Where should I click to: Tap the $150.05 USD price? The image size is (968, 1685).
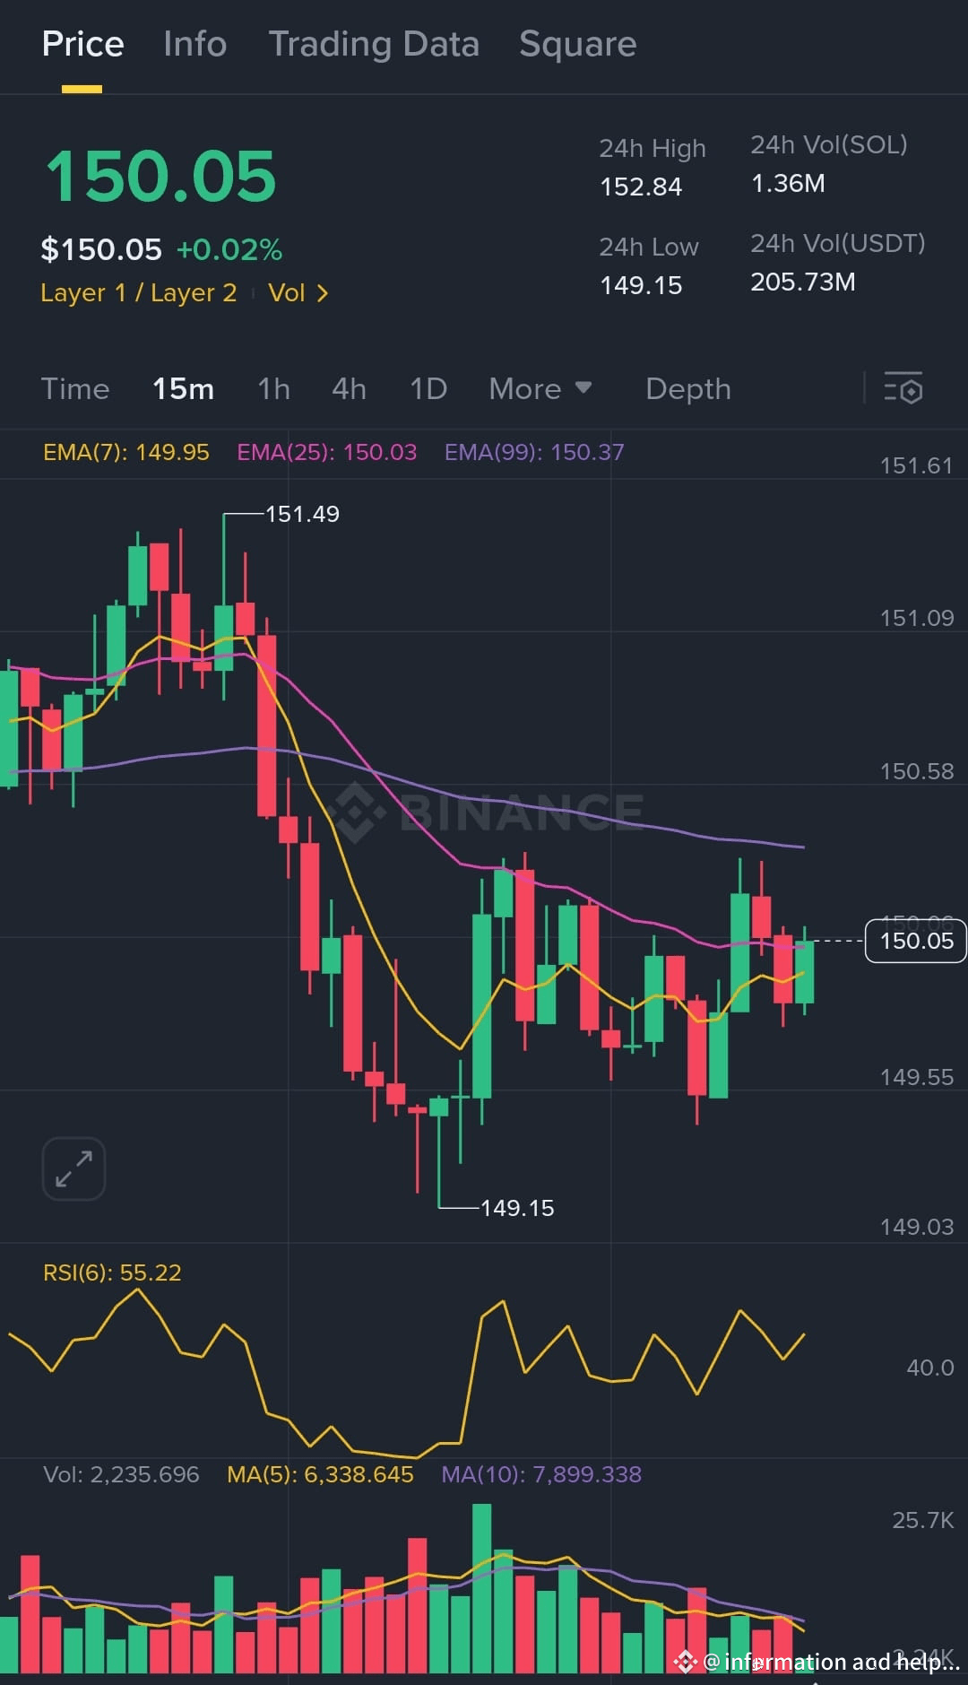pyautogui.click(x=101, y=249)
